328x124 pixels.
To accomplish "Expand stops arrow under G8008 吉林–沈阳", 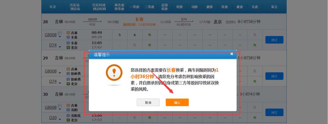I will 60,109.
